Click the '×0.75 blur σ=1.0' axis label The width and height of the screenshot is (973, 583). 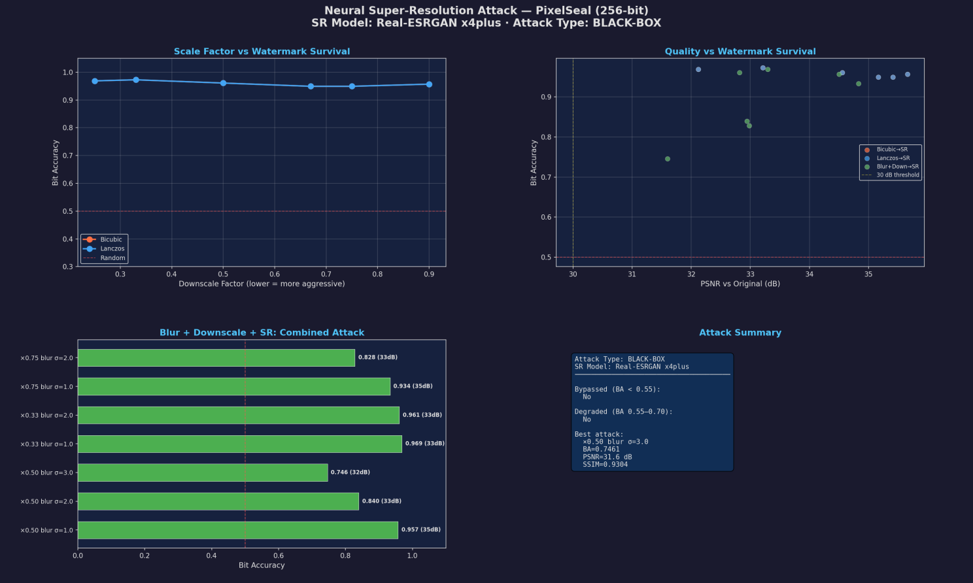[47, 387]
